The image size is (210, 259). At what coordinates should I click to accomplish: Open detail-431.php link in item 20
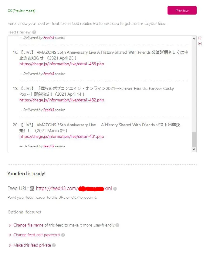[x=62, y=137]
